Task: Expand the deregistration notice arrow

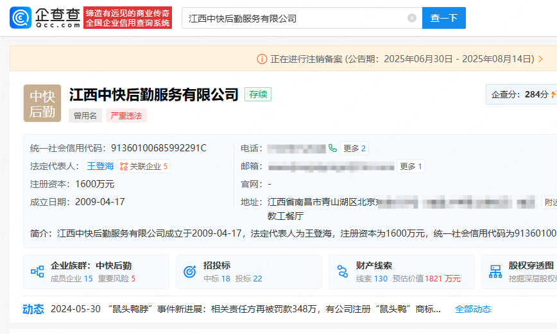Action: (x=540, y=59)
